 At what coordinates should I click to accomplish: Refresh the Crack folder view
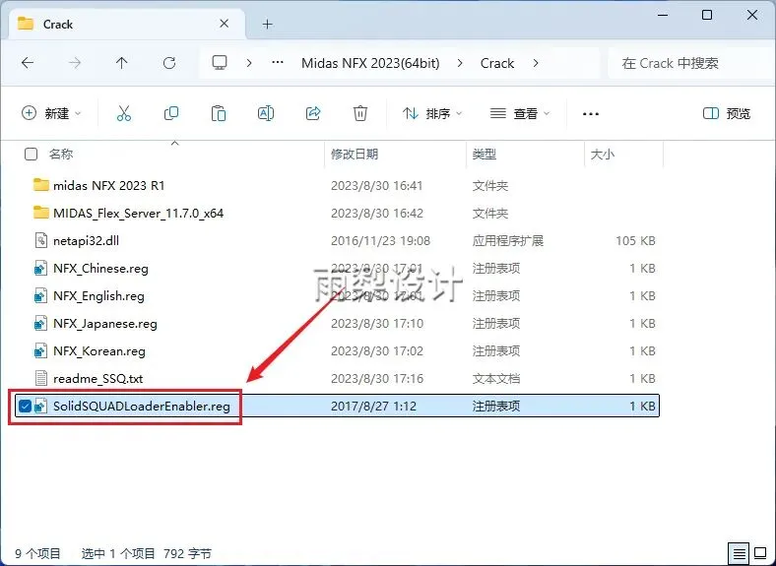point(169,63)
